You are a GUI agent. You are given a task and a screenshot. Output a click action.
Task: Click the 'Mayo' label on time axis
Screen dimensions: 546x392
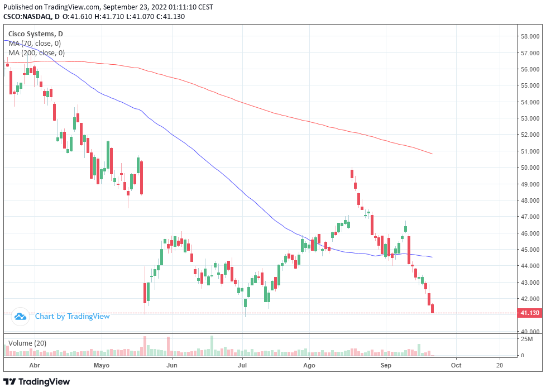coord(102,365)
